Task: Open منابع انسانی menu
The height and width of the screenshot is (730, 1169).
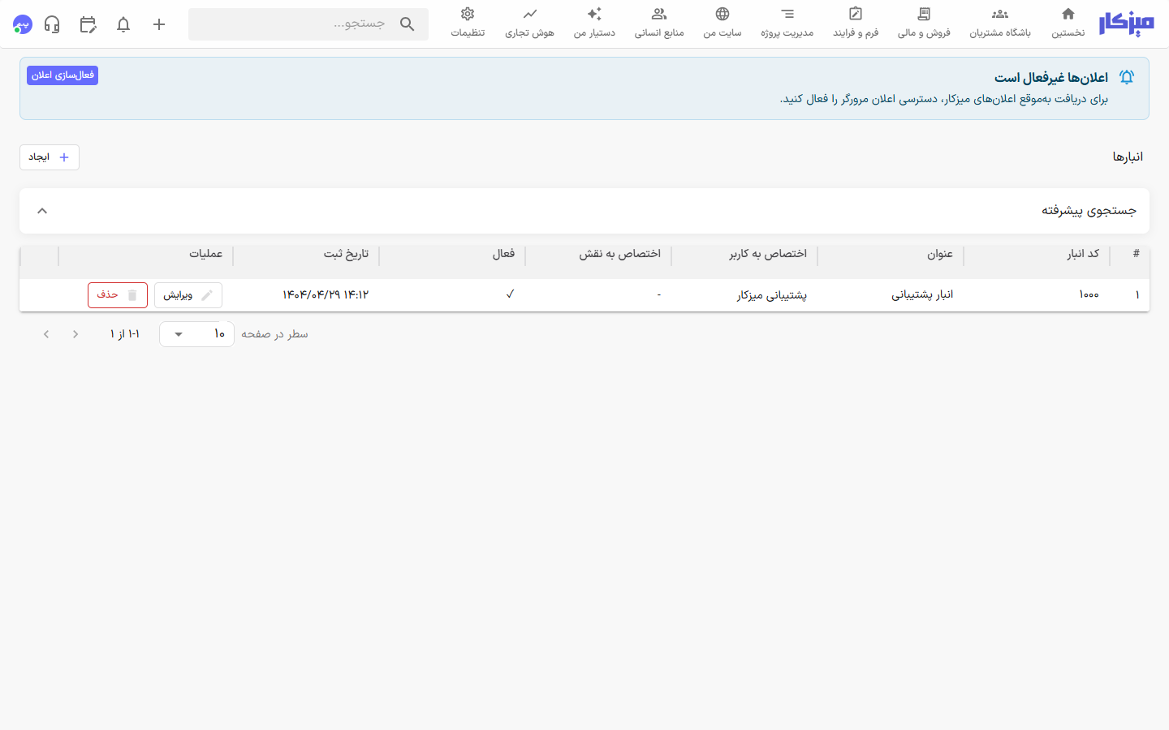Action: pos(659,23)
